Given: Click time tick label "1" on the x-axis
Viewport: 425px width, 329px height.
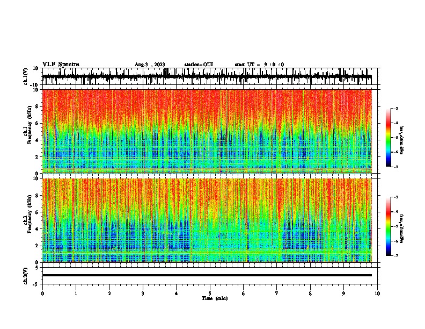Looking at the screenshot, I should click(x=76, y=294).
